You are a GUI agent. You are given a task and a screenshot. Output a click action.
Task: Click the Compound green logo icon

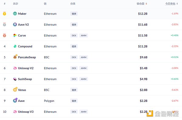[15, 46]
